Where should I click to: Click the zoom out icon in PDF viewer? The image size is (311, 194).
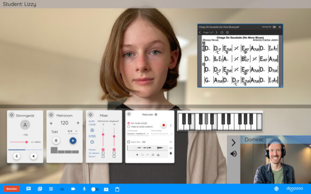point(222,32)
